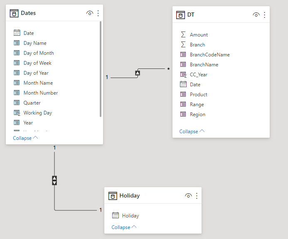Click the column icon beside BranchCodeName
Screen dimensions: 288x239
(183, 54)
